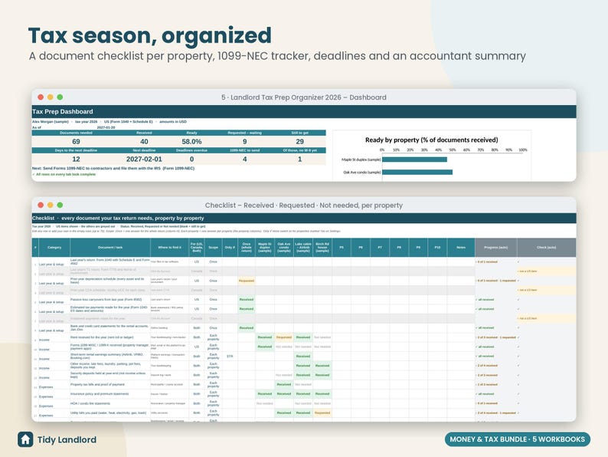Click the green dot on Dashboard window
Screen dimensions: 608x457
[x=60, y=97]
